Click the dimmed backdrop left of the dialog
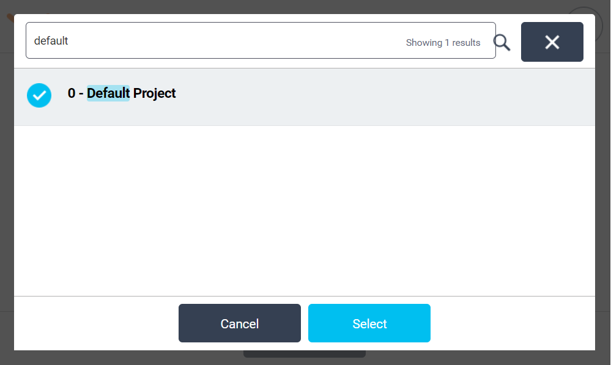This screenshot has height=365, width=611. point(6,183)
